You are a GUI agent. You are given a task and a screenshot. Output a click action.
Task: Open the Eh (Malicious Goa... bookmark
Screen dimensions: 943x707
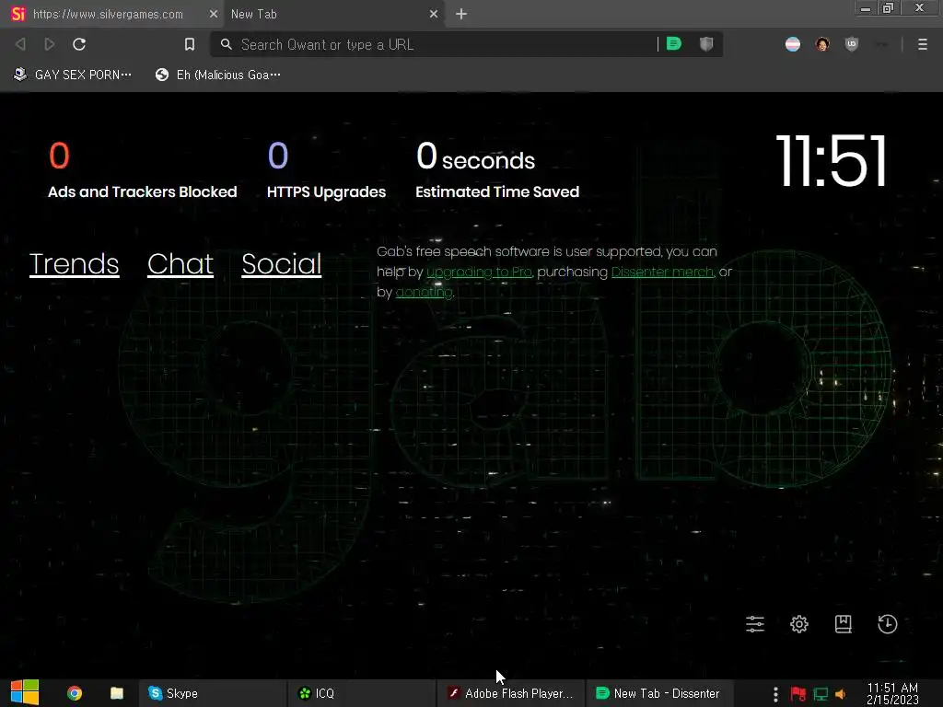click(x=217, y=75)
